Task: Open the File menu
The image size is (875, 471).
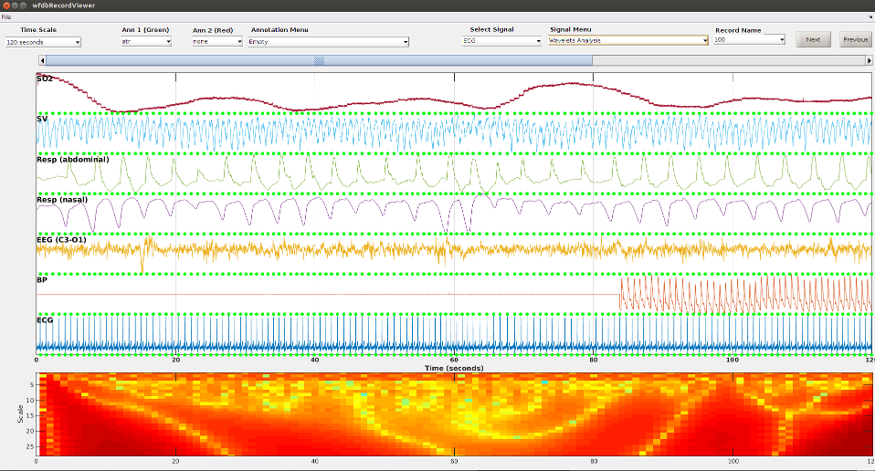Action: [6, 17]
